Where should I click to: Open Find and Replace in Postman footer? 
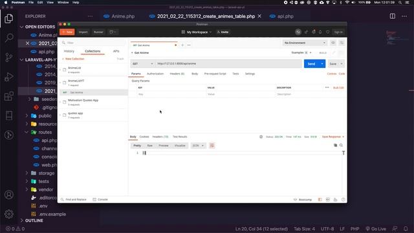pos(74,199)
